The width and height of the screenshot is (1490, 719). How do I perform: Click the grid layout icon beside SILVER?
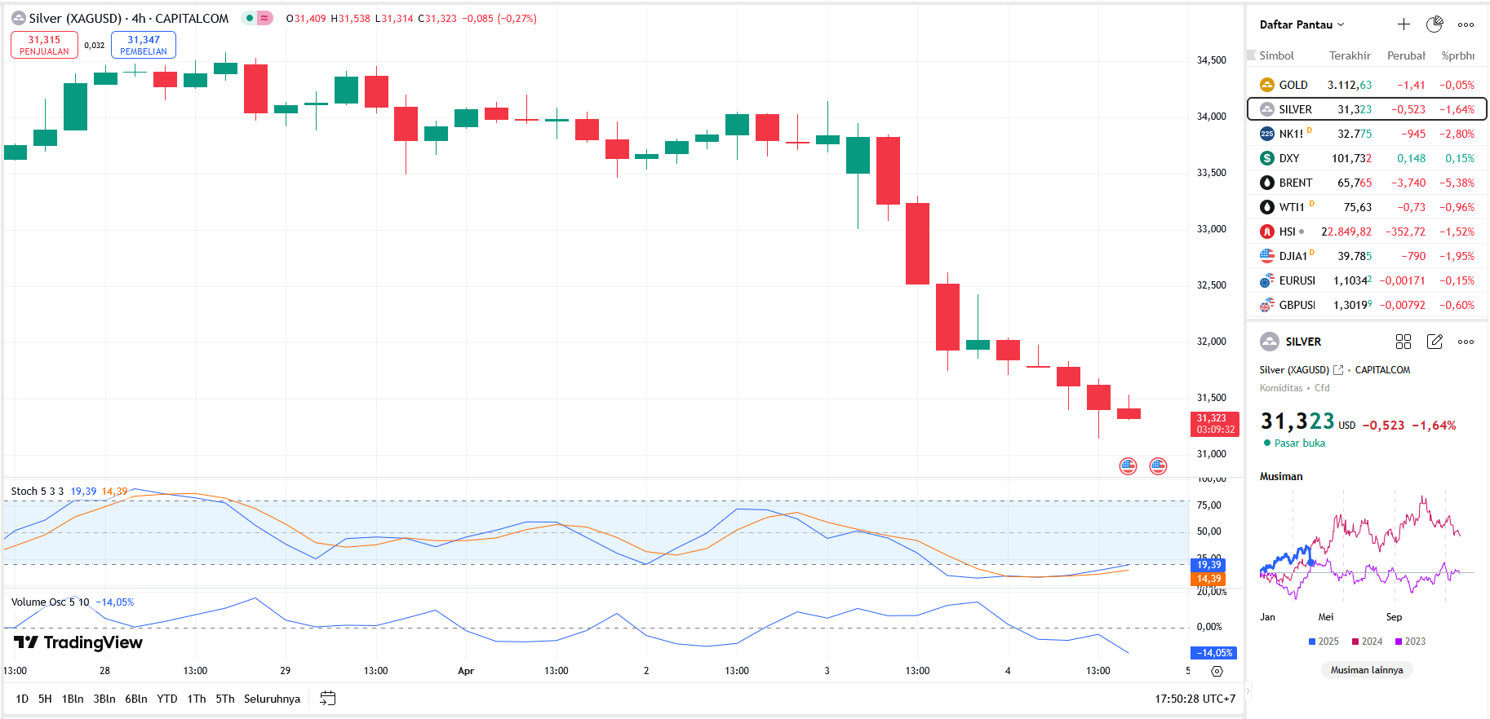click(x=1404, y=342)
